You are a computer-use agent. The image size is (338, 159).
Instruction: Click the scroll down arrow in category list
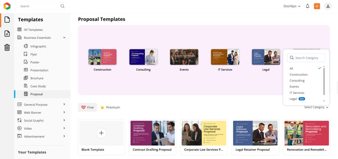point(324,101)
